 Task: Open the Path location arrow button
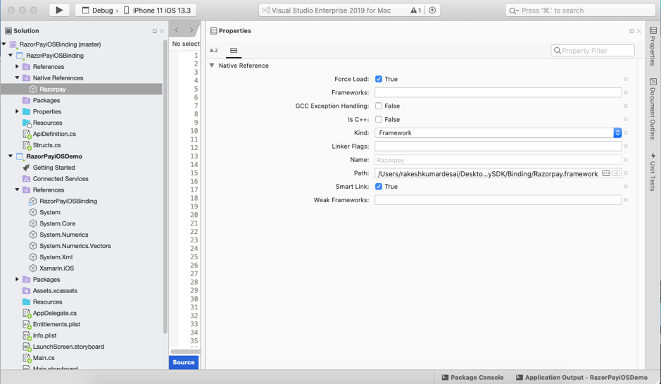tap(616, 173)
